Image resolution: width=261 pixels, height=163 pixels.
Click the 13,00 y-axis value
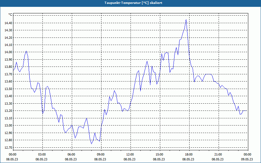pyautogui.click(x=8, y=126)
